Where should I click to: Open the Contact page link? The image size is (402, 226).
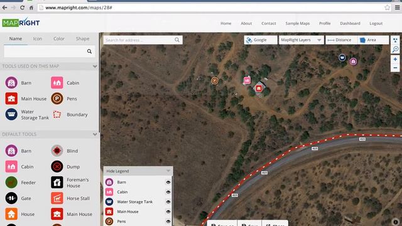(269, 23)
